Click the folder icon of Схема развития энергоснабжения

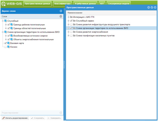(74, 32)
